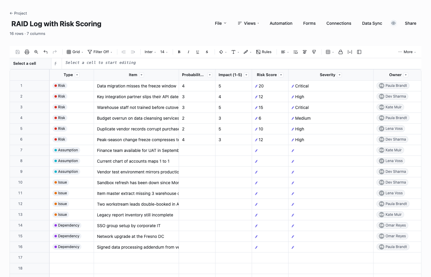Click the RAID Log with Risk Scoring title
Screen dimensions: 431x277
56,24
